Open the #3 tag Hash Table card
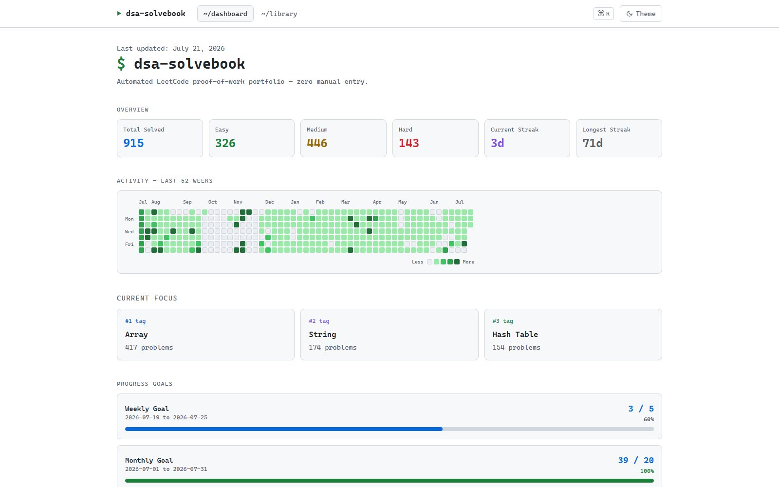 click(x=573, y=335)
